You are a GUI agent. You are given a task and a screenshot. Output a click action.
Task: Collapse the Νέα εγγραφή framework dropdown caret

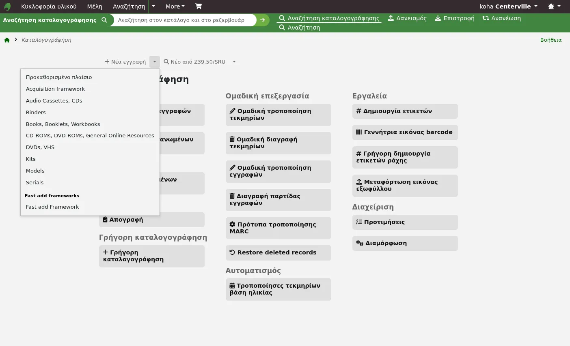coord(155,62)
